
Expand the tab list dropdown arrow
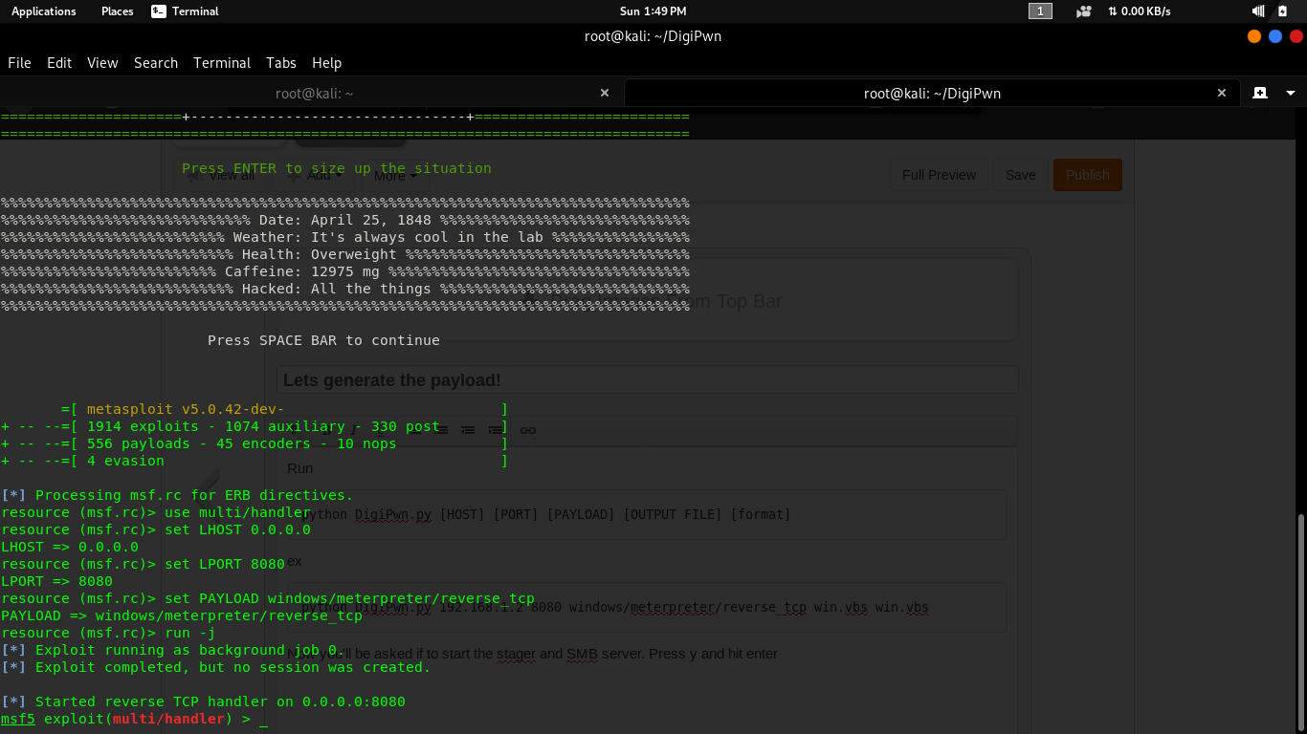(x=1291, y=93)
